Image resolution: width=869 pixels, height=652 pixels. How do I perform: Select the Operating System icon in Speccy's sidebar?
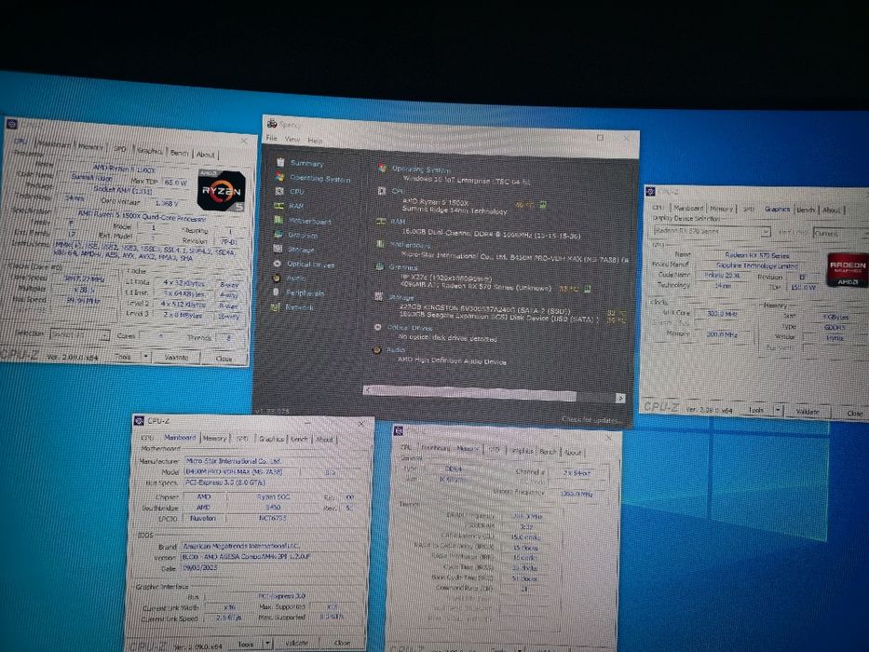pyautogui.click(x=280, y=177)
